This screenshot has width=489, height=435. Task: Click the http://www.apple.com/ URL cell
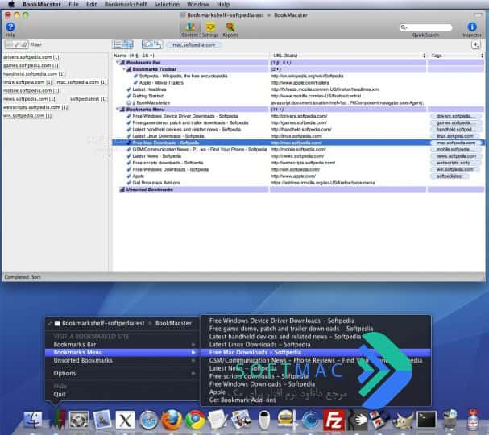coord(347,176)
